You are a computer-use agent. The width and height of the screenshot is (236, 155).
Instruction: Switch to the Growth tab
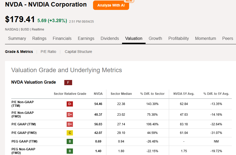[x=155, y=39]
